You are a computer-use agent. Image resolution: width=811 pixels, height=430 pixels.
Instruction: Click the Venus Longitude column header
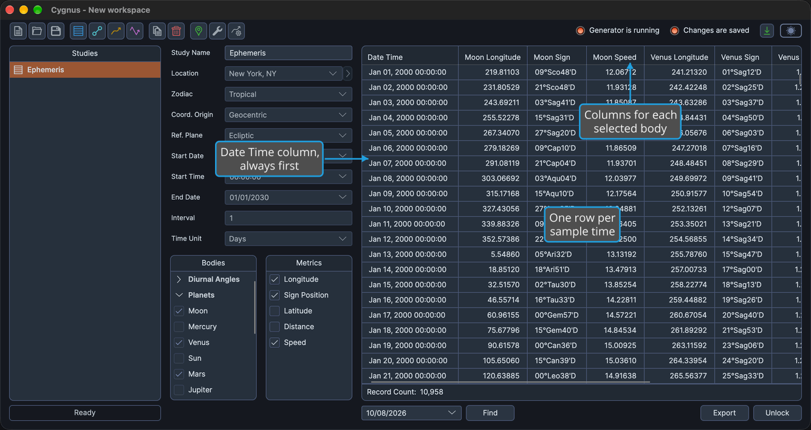[x=679, y=57]
